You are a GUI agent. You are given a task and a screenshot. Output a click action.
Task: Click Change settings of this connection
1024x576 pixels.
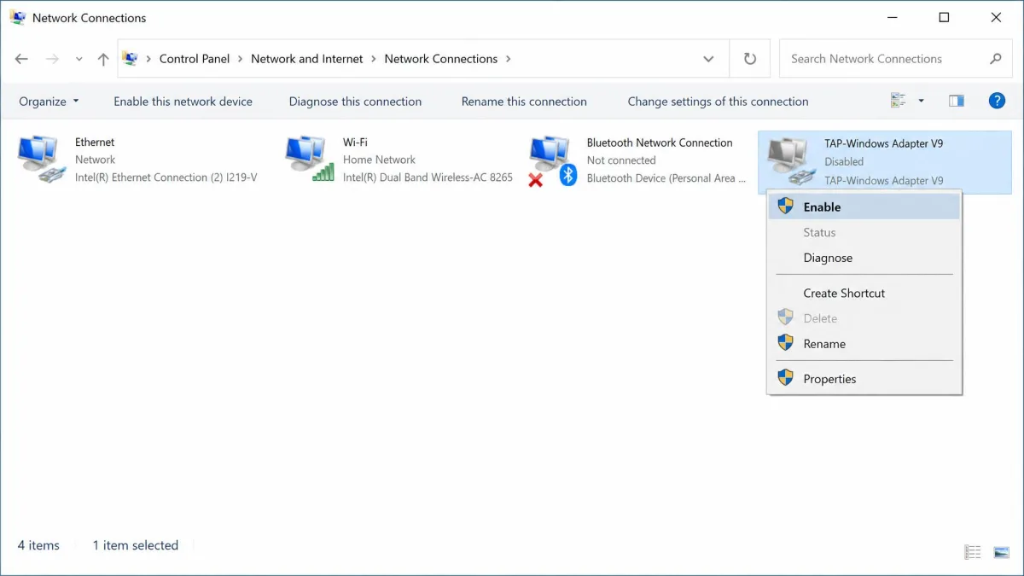(x=718, y=101)
